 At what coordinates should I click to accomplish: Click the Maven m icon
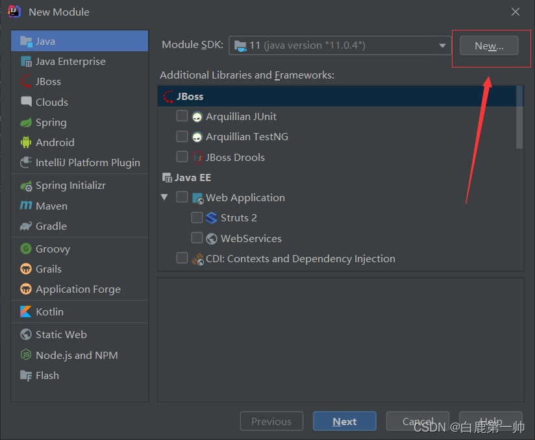26,205
